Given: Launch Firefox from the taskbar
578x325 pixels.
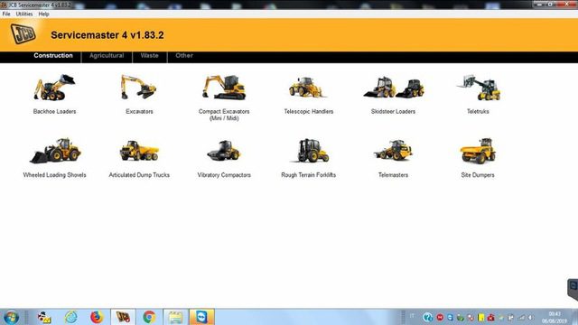Looking at the screenshot, I should [97, 317].
